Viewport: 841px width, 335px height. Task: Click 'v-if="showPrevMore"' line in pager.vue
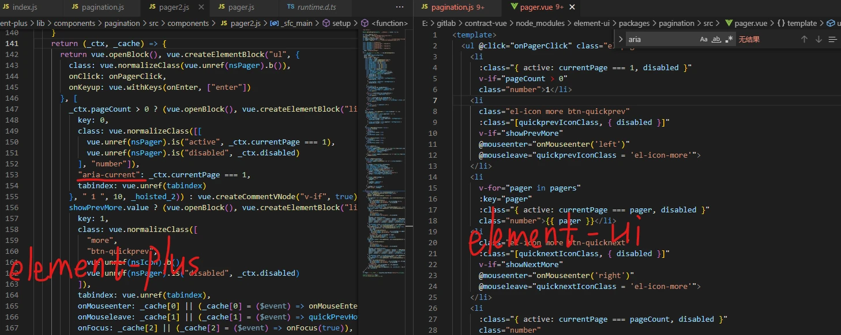pos(521,133)
